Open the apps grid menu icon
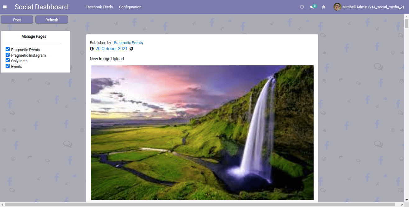Screen dimensions: 409x207 (5, 7)
